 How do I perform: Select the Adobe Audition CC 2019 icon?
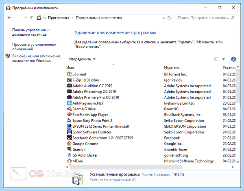pos(69,86)
